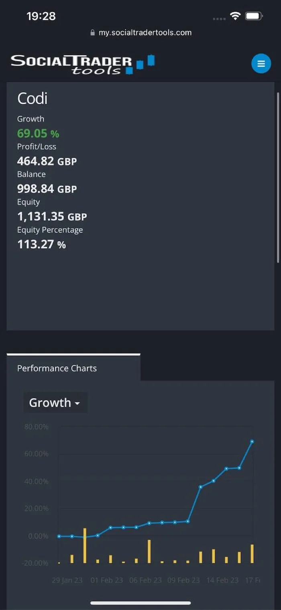
Task: Tap the Codi account title
Action: (x=33, y=99)
